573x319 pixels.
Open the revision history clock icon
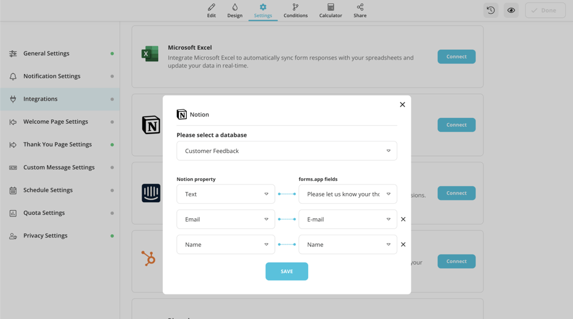[x=490, y=10]
